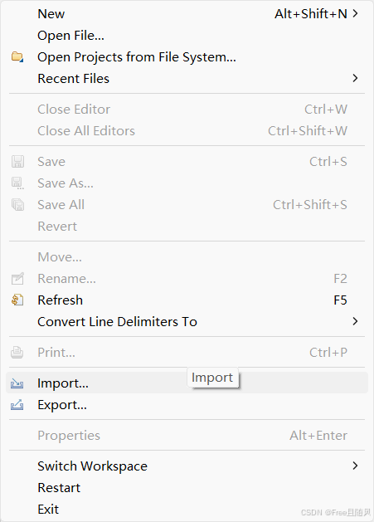Click the Rename pencil icon
The width and height of the screenshot is (374, 522).
[x=17, y=278]
